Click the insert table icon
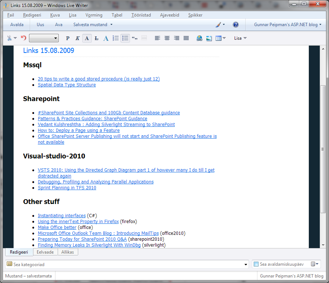The image size is (329, 283). coord(218,38)
